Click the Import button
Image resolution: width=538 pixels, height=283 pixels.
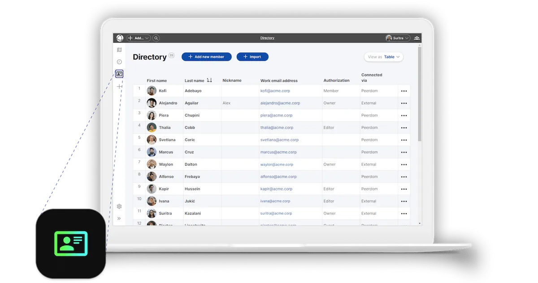252,57
